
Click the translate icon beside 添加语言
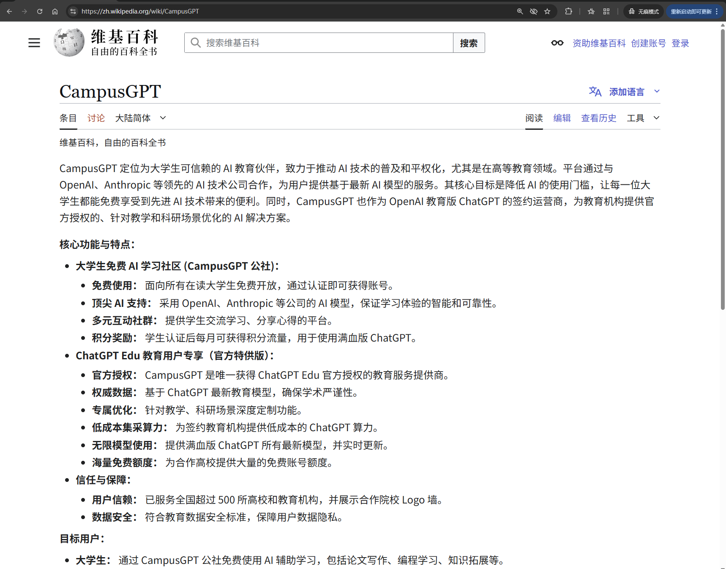pos(595,91)
